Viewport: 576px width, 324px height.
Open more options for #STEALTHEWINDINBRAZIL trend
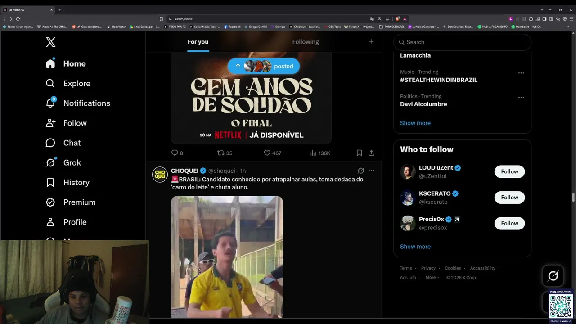pos(521,73)
